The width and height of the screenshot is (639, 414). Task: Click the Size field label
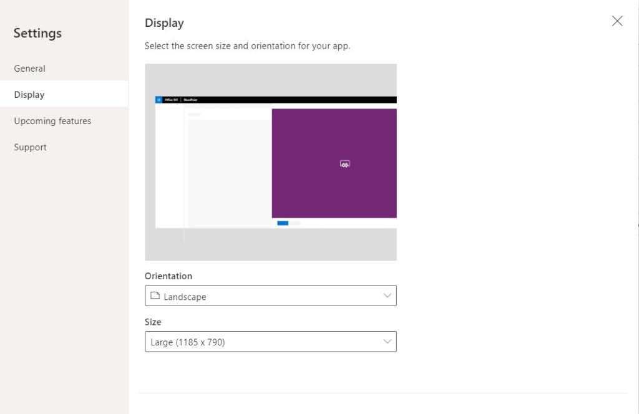tap(153, 322)
